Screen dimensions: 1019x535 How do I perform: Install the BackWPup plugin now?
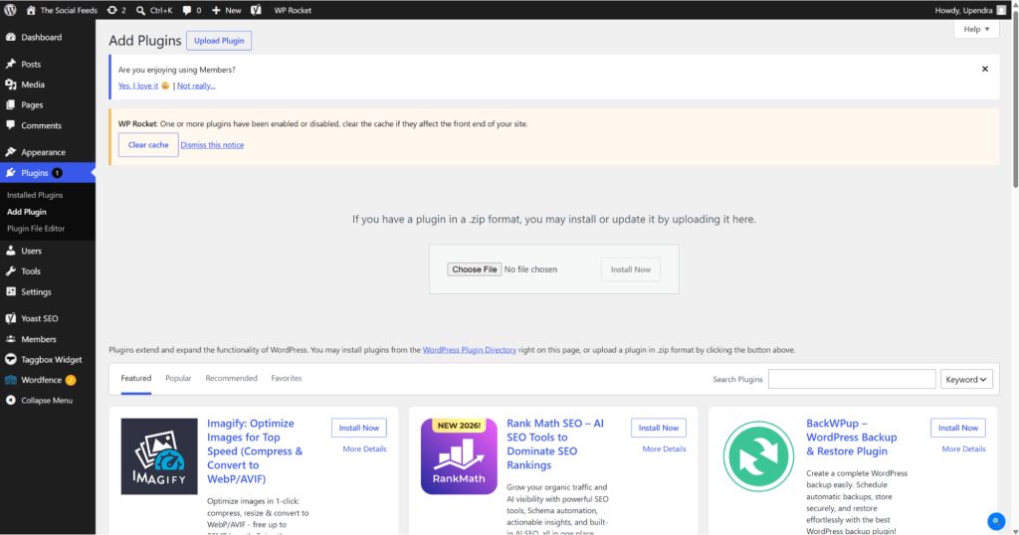point(958,428)
